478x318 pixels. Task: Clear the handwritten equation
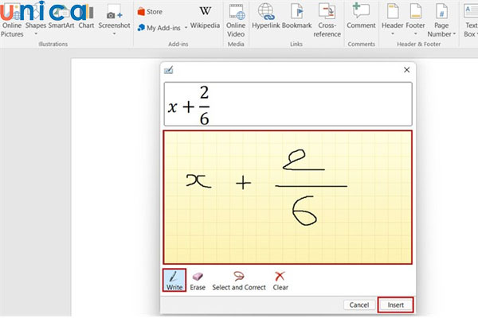(x=280, y=279)
